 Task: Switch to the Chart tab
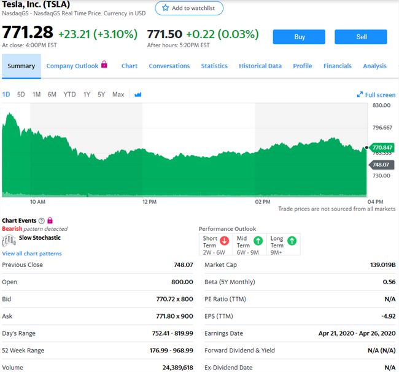pyautogui.click(x=130, y=66)
